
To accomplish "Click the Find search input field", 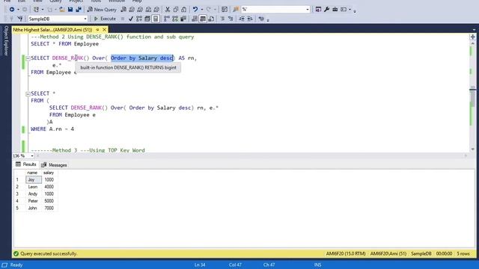I will click(x=273, y=10).
